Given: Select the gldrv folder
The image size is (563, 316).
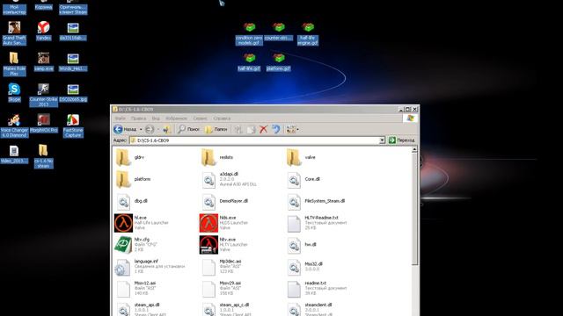Looking at the screenshot, I should [130, 158].
